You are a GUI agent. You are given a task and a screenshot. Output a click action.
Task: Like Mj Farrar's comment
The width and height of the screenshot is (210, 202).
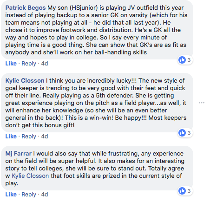pyautogui.click(x=11, y=195)
